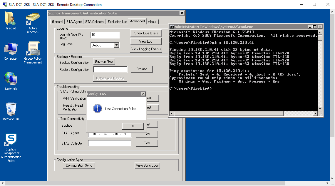
Task: Click cmd window vertical scroll up arrow
Action: (320, 32)
